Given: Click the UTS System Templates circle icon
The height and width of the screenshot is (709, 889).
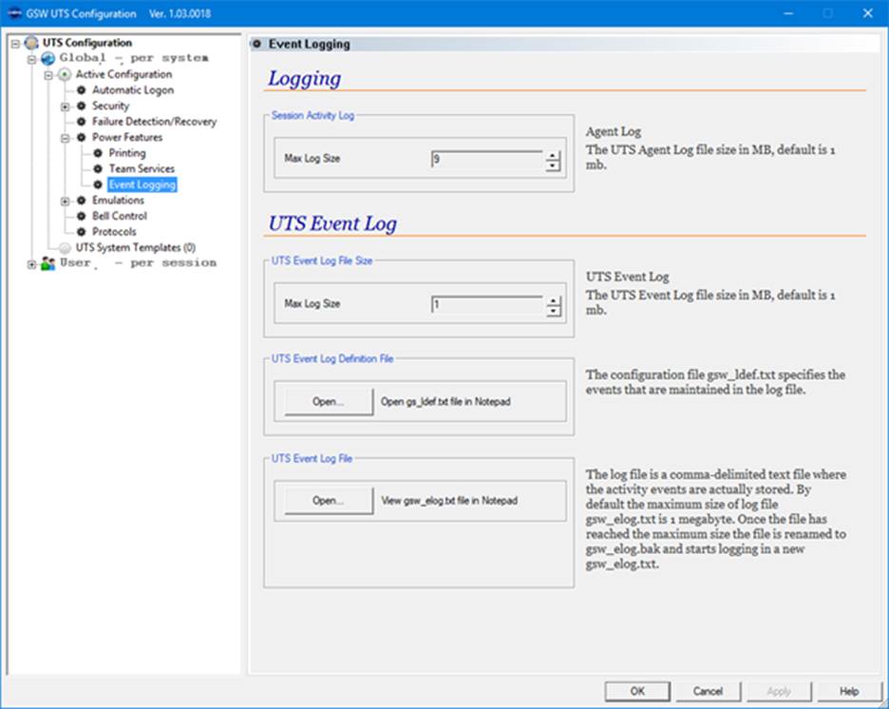Looking at the screenshot, I should click(66, 248).
